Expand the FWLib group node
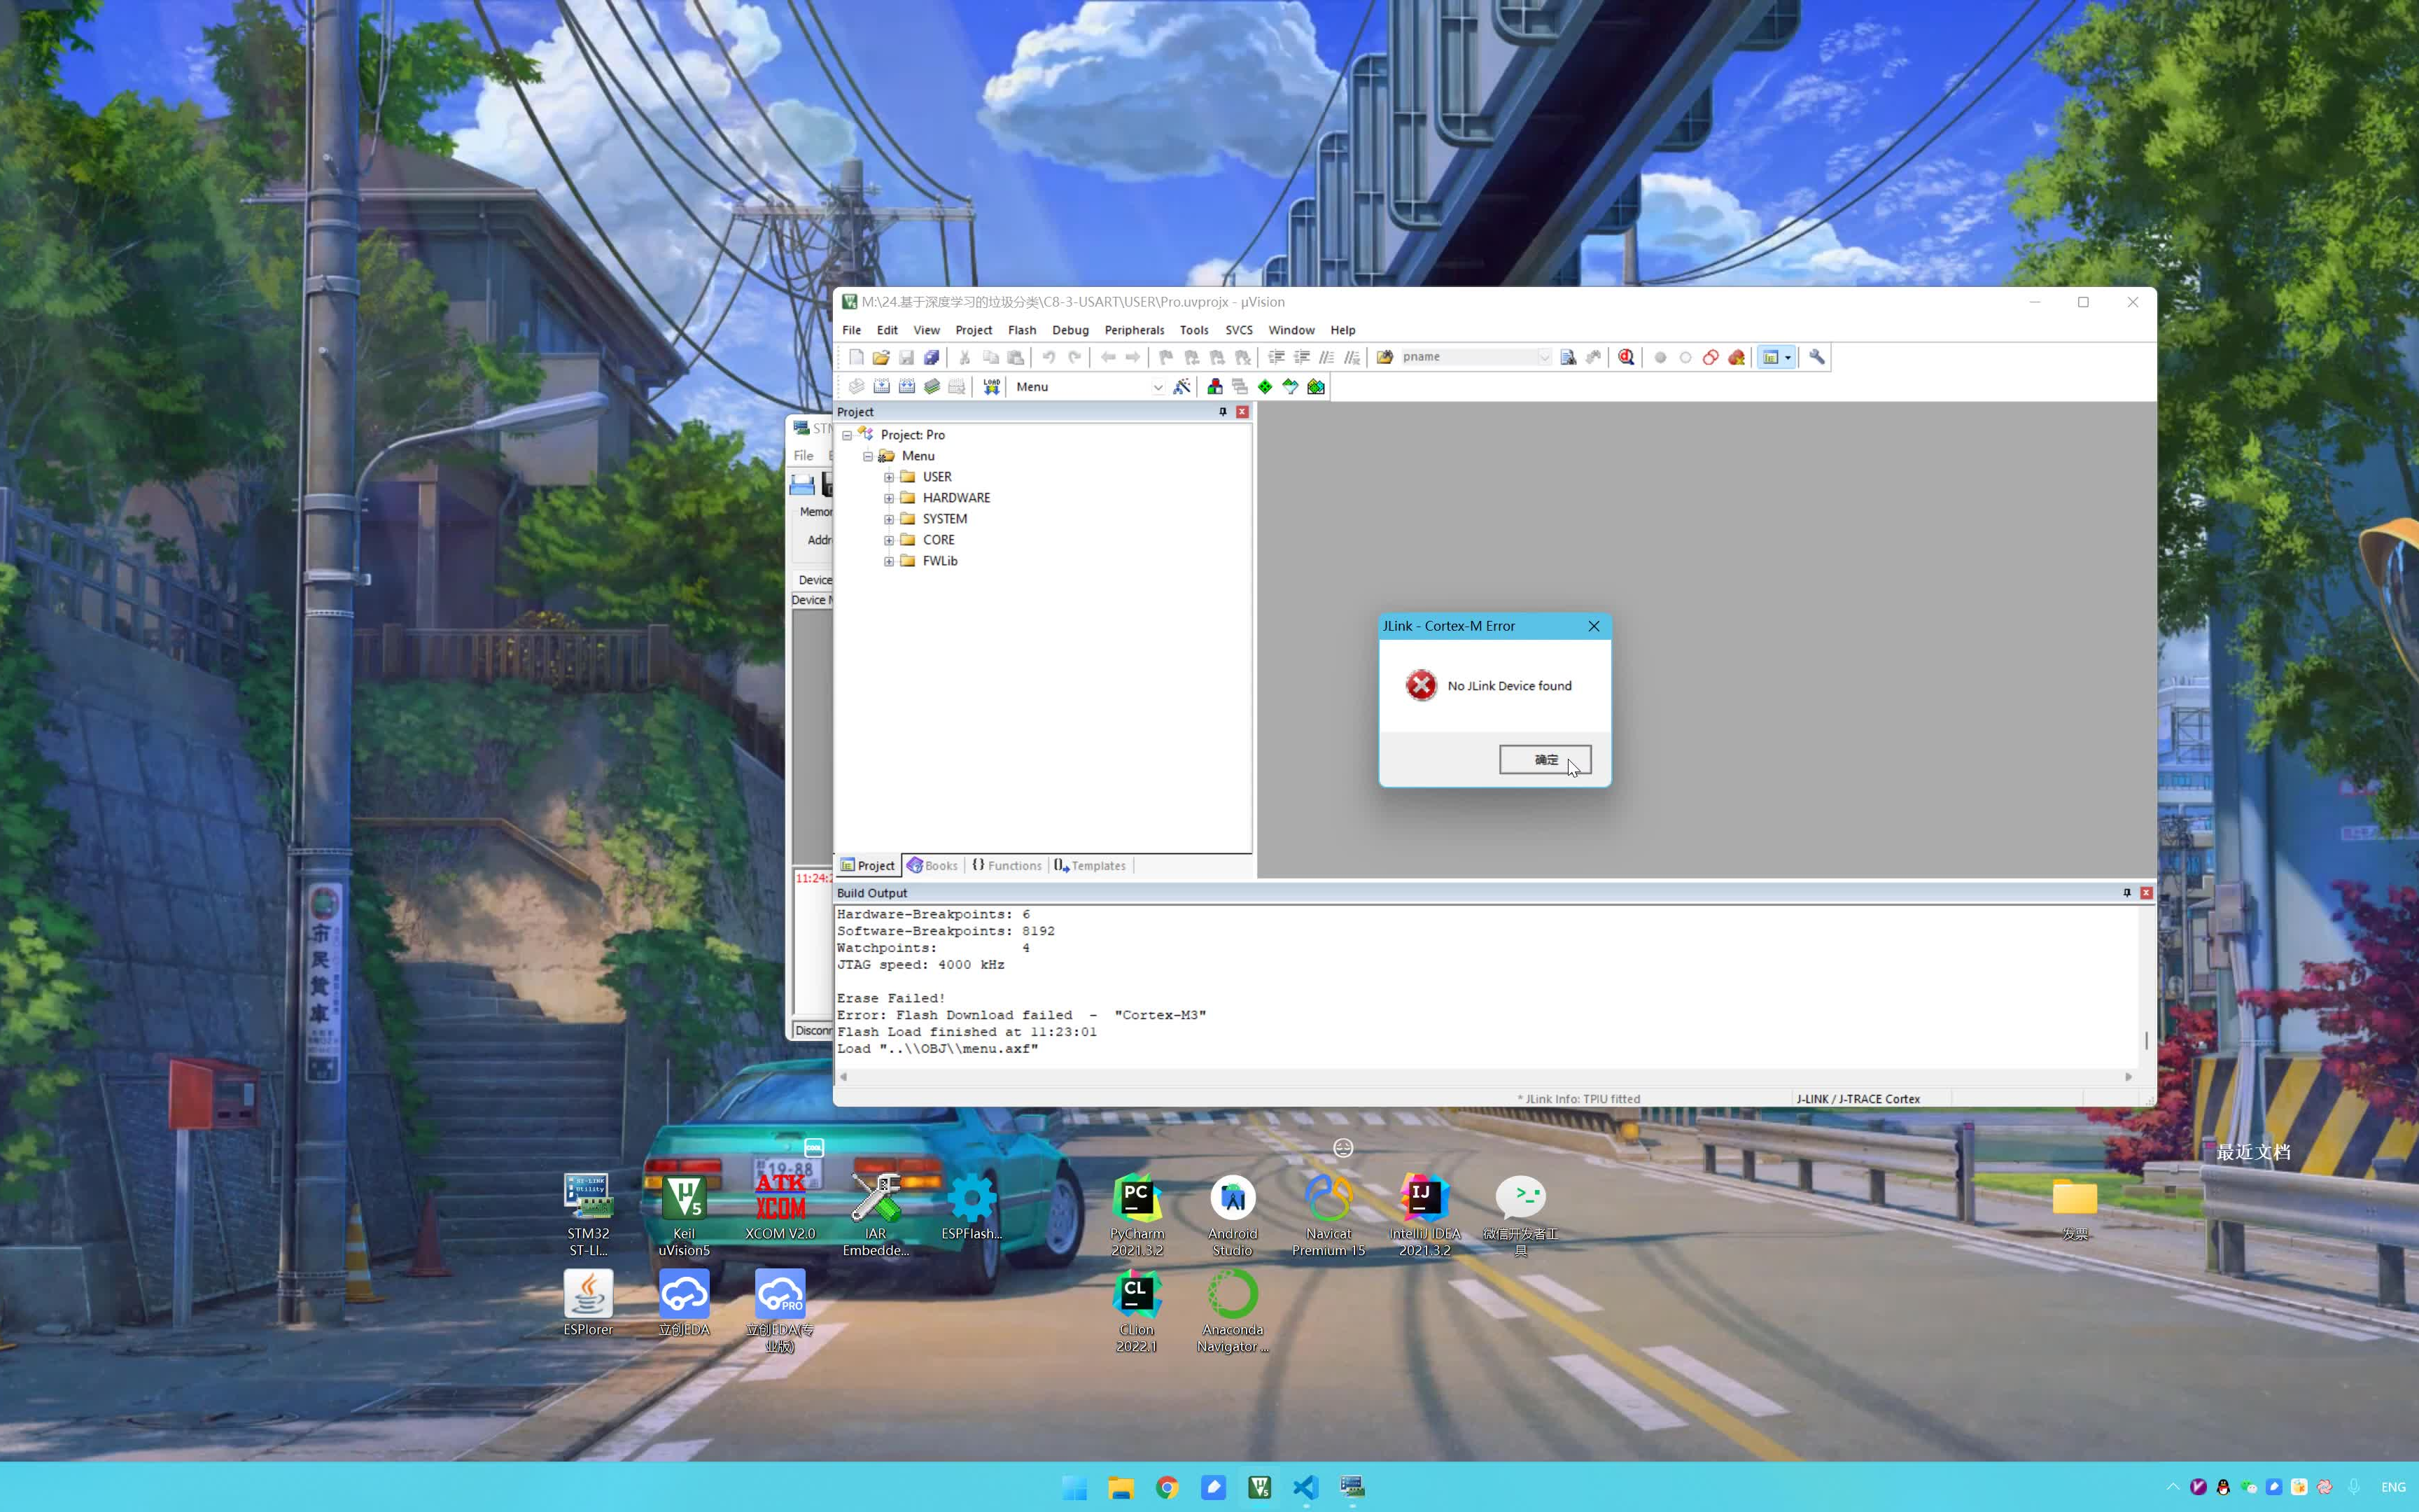This screenshot has width=2419, height=1512. [x=889, y=561]
